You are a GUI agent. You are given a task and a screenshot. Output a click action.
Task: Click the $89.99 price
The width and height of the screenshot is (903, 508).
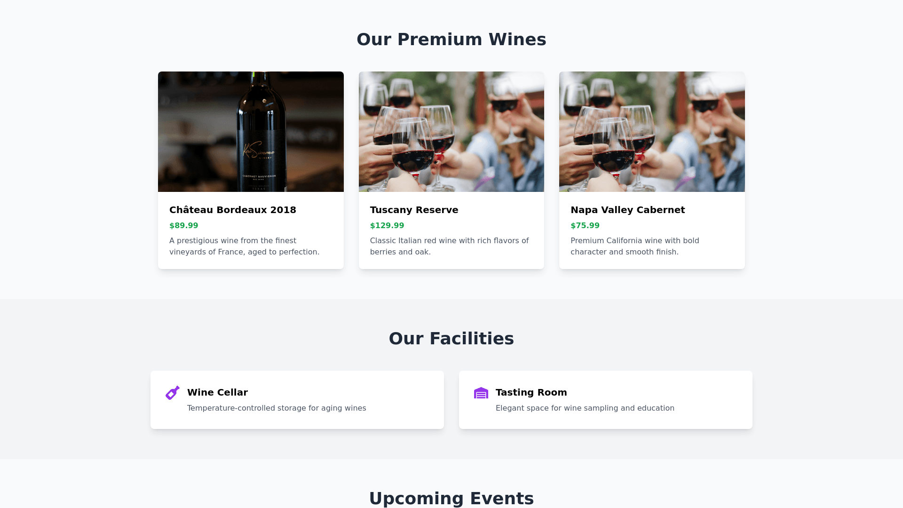pos(184,226)
